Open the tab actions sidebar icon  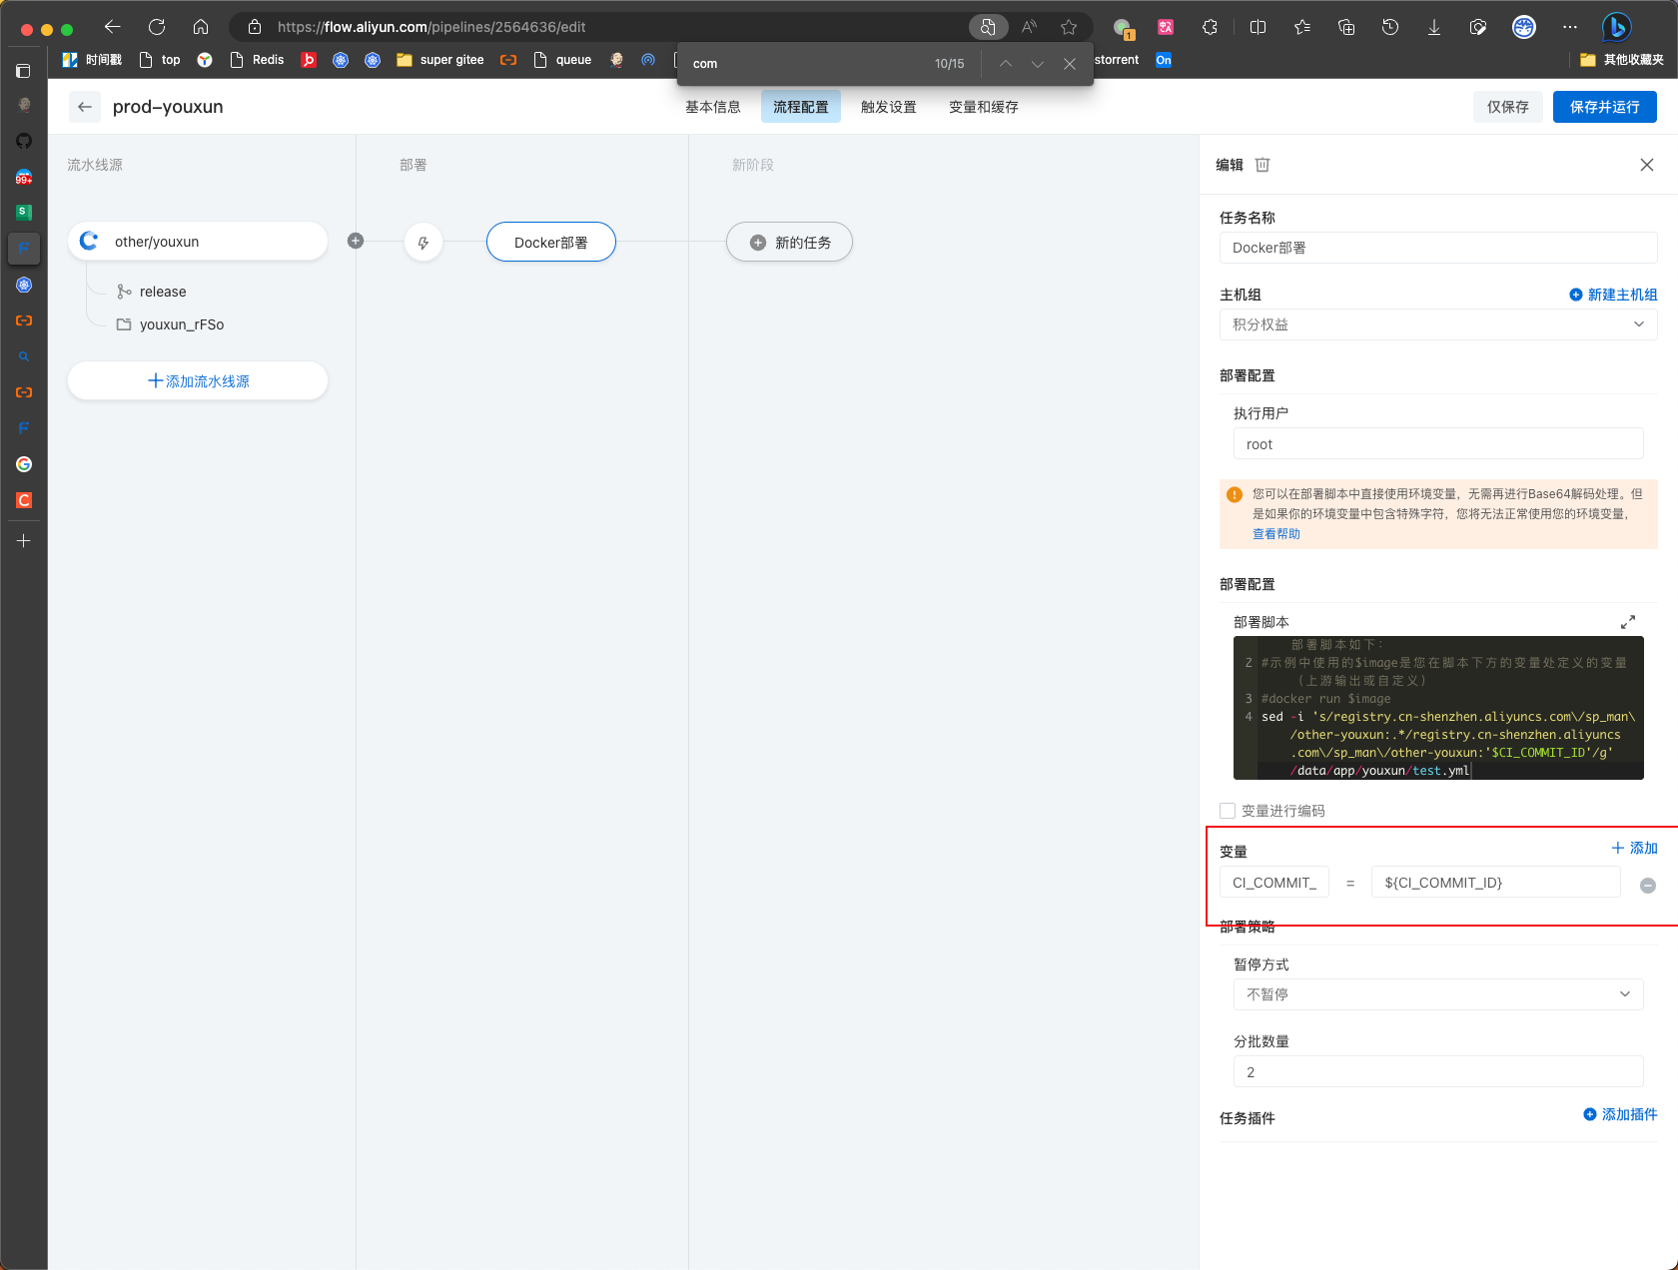[24, 71]
